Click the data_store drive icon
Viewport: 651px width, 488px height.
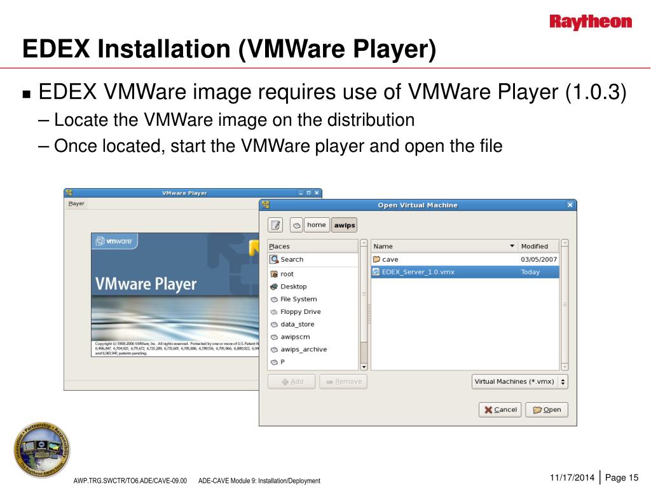coord(274,325)
